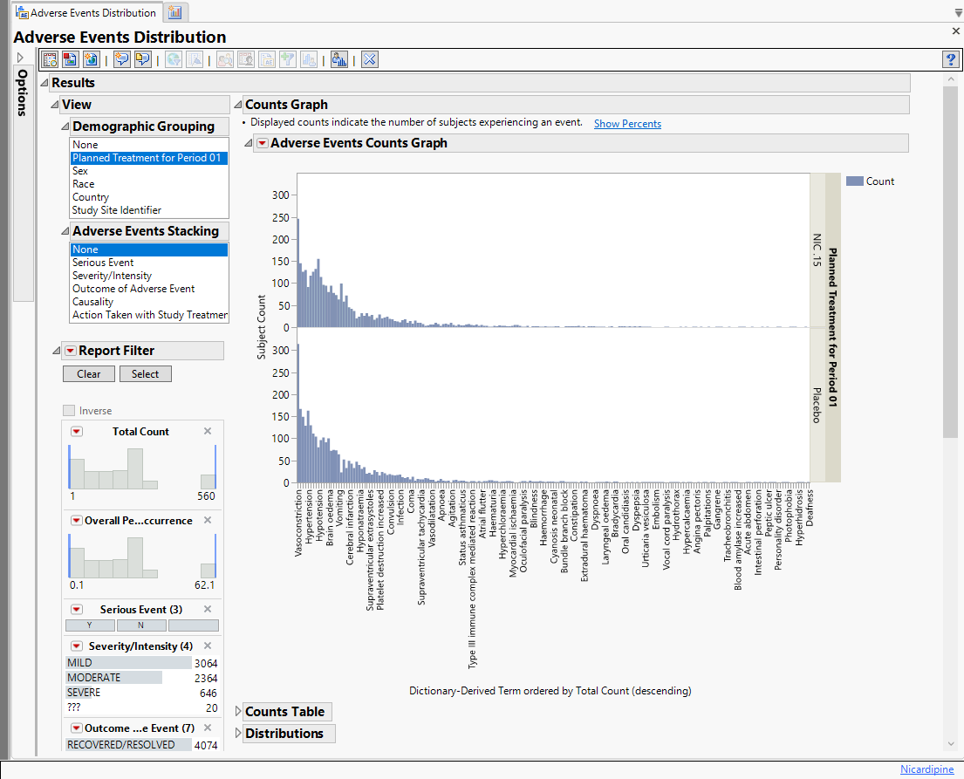
Task: Remove the Total Count filter with X
Action: [208, 431]
